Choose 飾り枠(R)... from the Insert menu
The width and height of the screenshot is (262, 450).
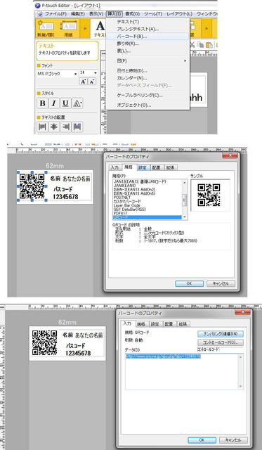(x=128, y=44)
